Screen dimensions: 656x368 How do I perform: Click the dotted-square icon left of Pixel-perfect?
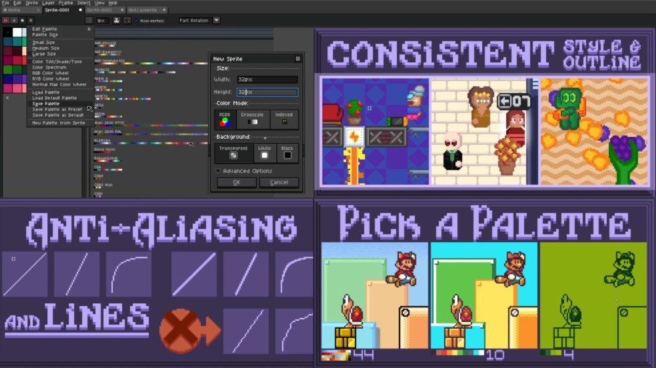pos(127,20)
